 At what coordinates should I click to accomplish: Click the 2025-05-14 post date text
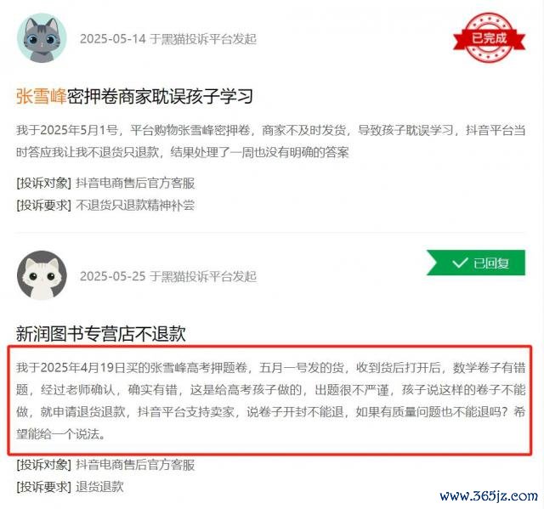(113, 39)
